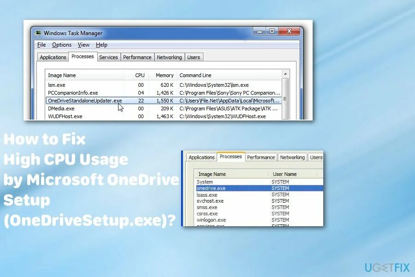Minimize the Windows Task Manager window
This screenshot has height=277, width=415.
click(x=260, y=31)
